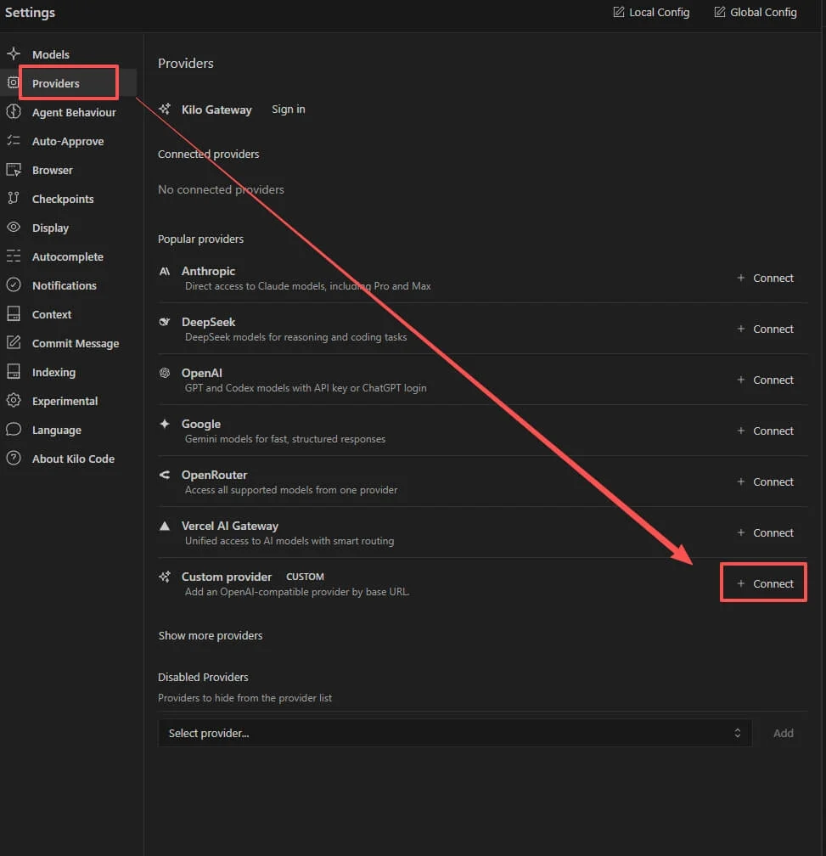This screenshot has height=856, width=826.
Task: Click the Select provider up-down chevron
Action: click(x=738, y=733)
